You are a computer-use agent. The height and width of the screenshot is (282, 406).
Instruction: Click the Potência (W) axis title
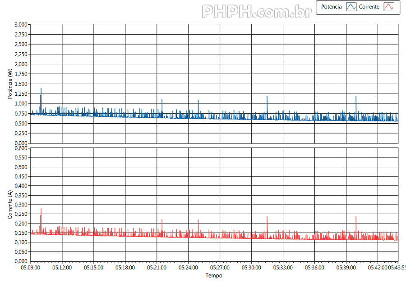[10, 84]
